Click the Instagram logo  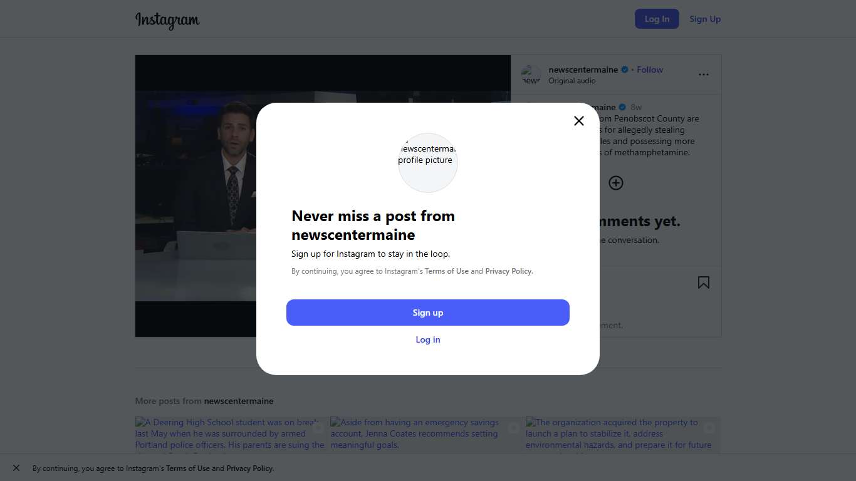tap(167, 20)
